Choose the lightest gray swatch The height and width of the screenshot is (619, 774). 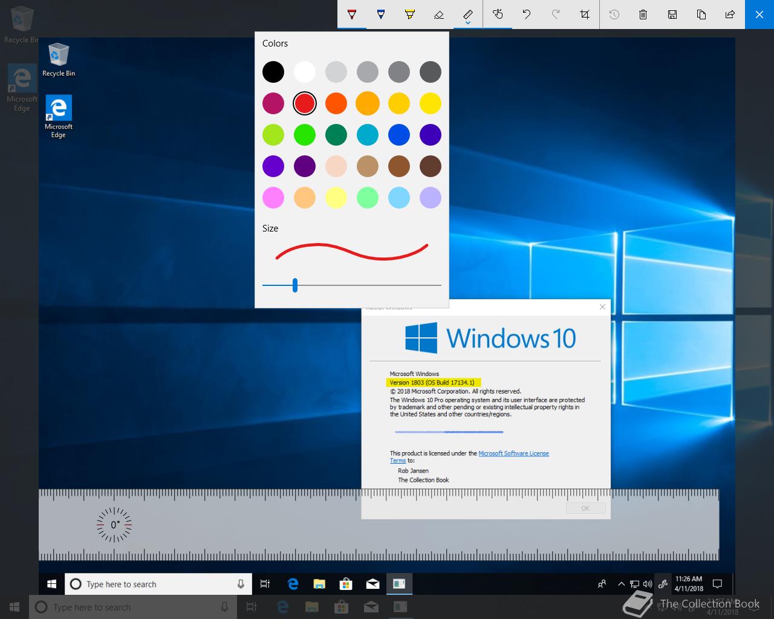tap(336, 72)
